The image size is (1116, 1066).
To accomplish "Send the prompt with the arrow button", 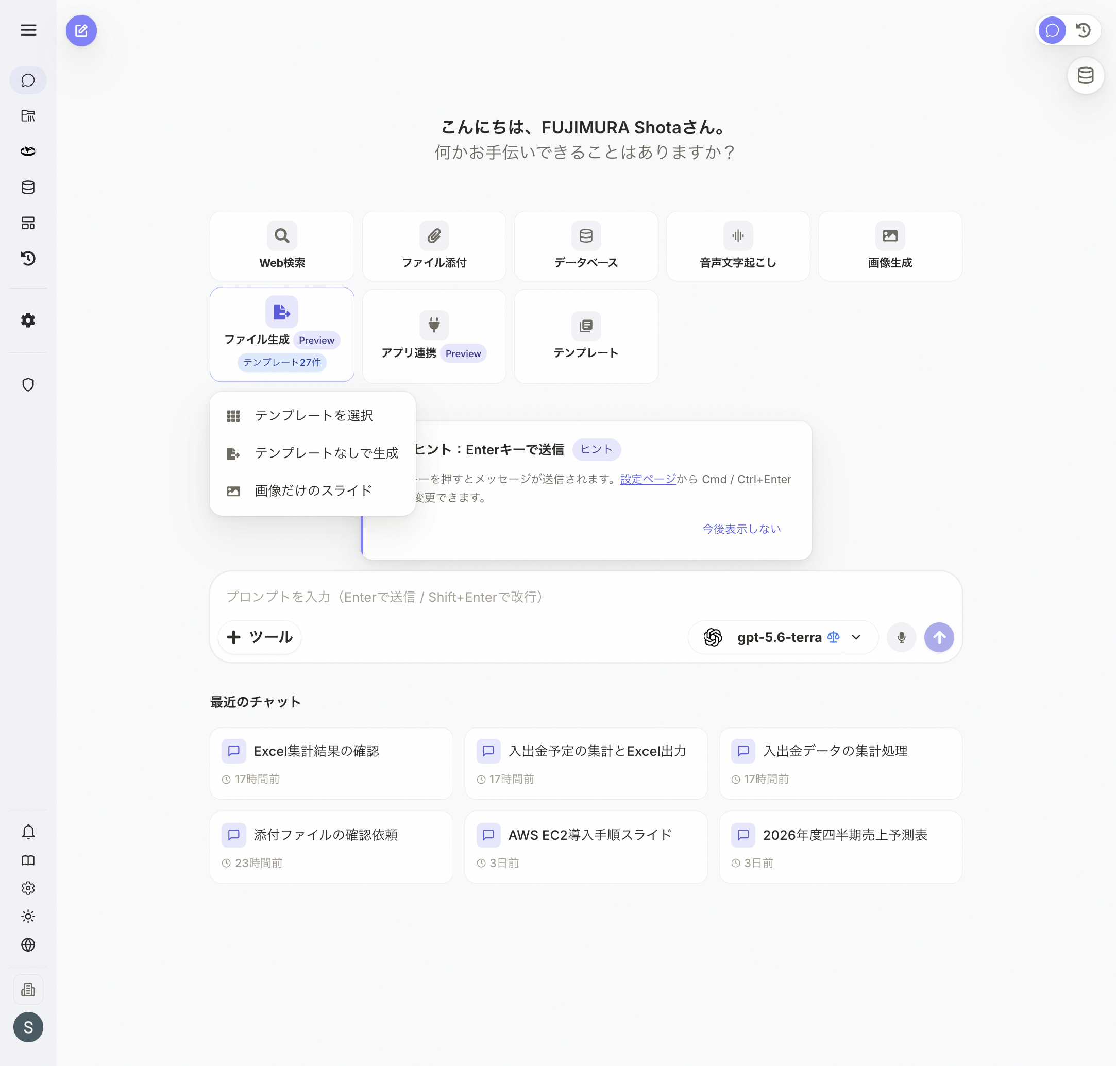I will click(939, 637).
